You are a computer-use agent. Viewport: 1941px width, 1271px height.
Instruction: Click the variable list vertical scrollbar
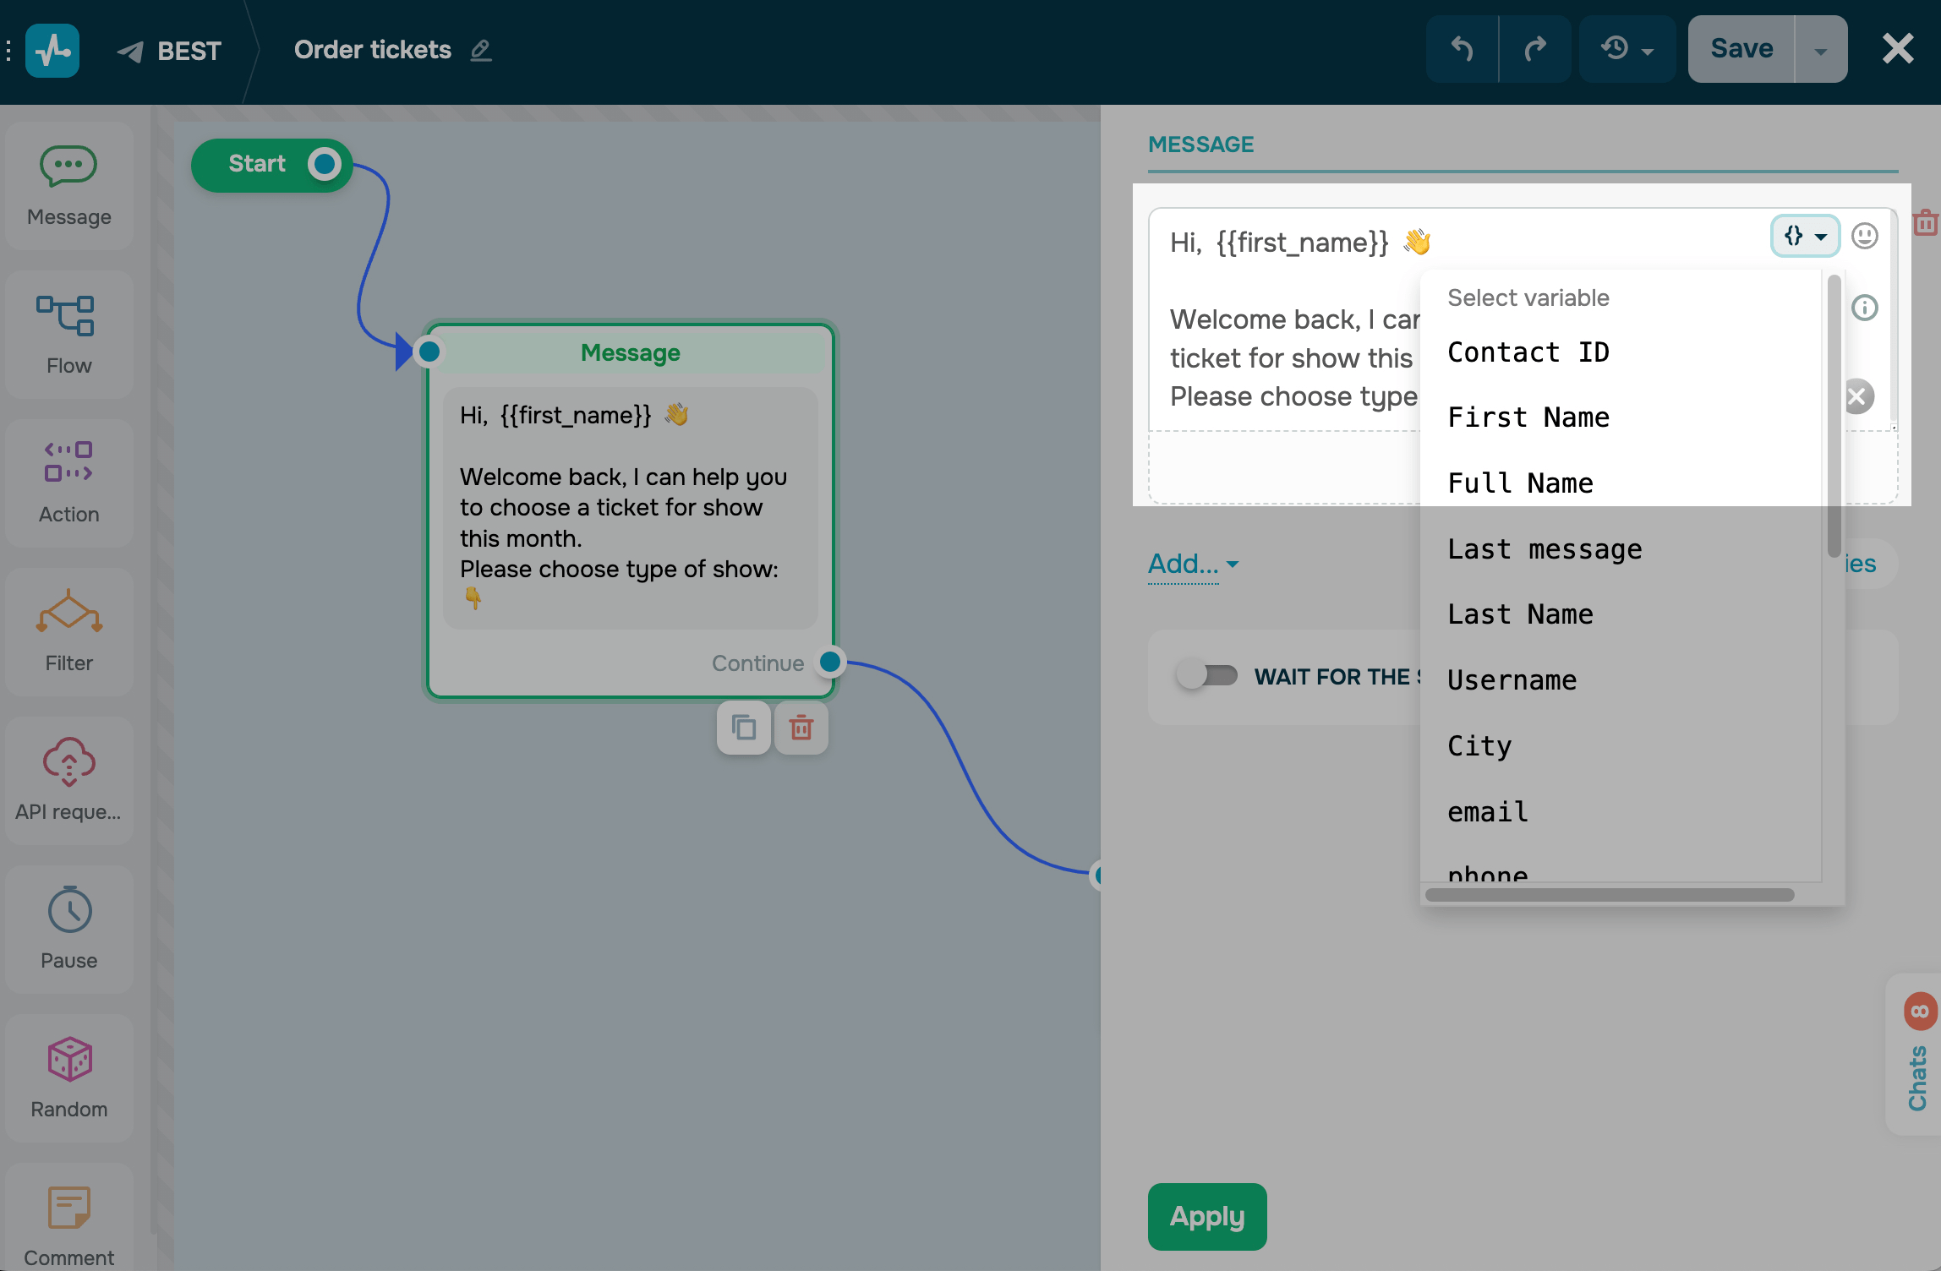click(1833, 416)
